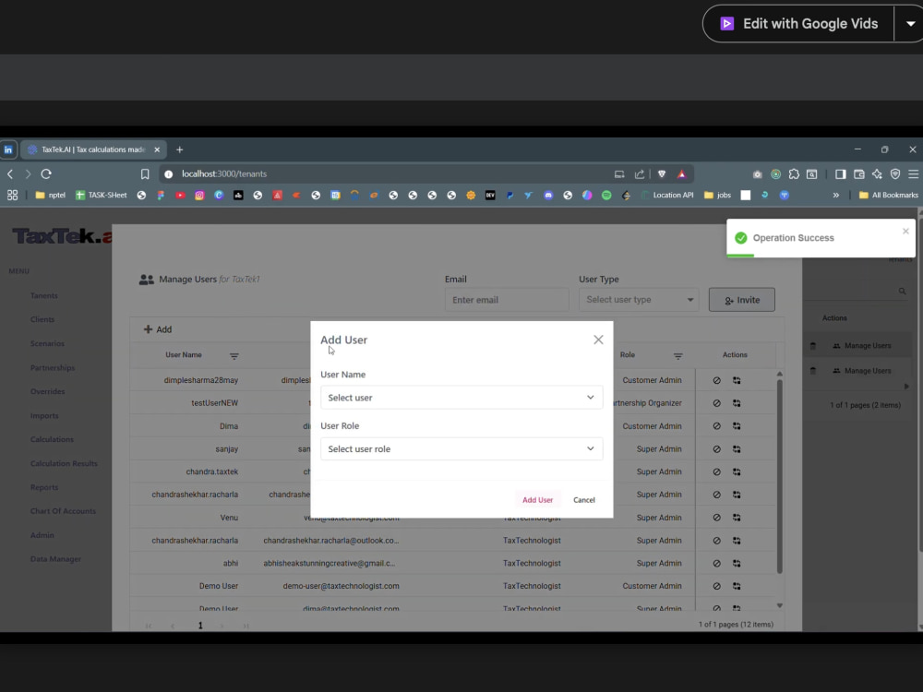The image size is (923, 692).
Task: Click block icon for Venu row
Action: [x=716, y=518]
